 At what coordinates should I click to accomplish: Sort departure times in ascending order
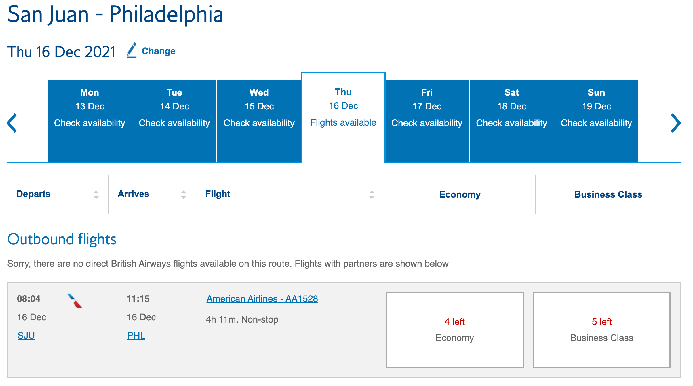click(96, 194)
